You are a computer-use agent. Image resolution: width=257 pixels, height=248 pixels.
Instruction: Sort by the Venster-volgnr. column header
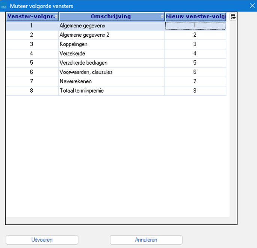[x=32, y=17]
